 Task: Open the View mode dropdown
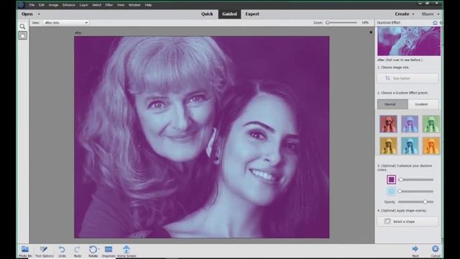[65, 22]
